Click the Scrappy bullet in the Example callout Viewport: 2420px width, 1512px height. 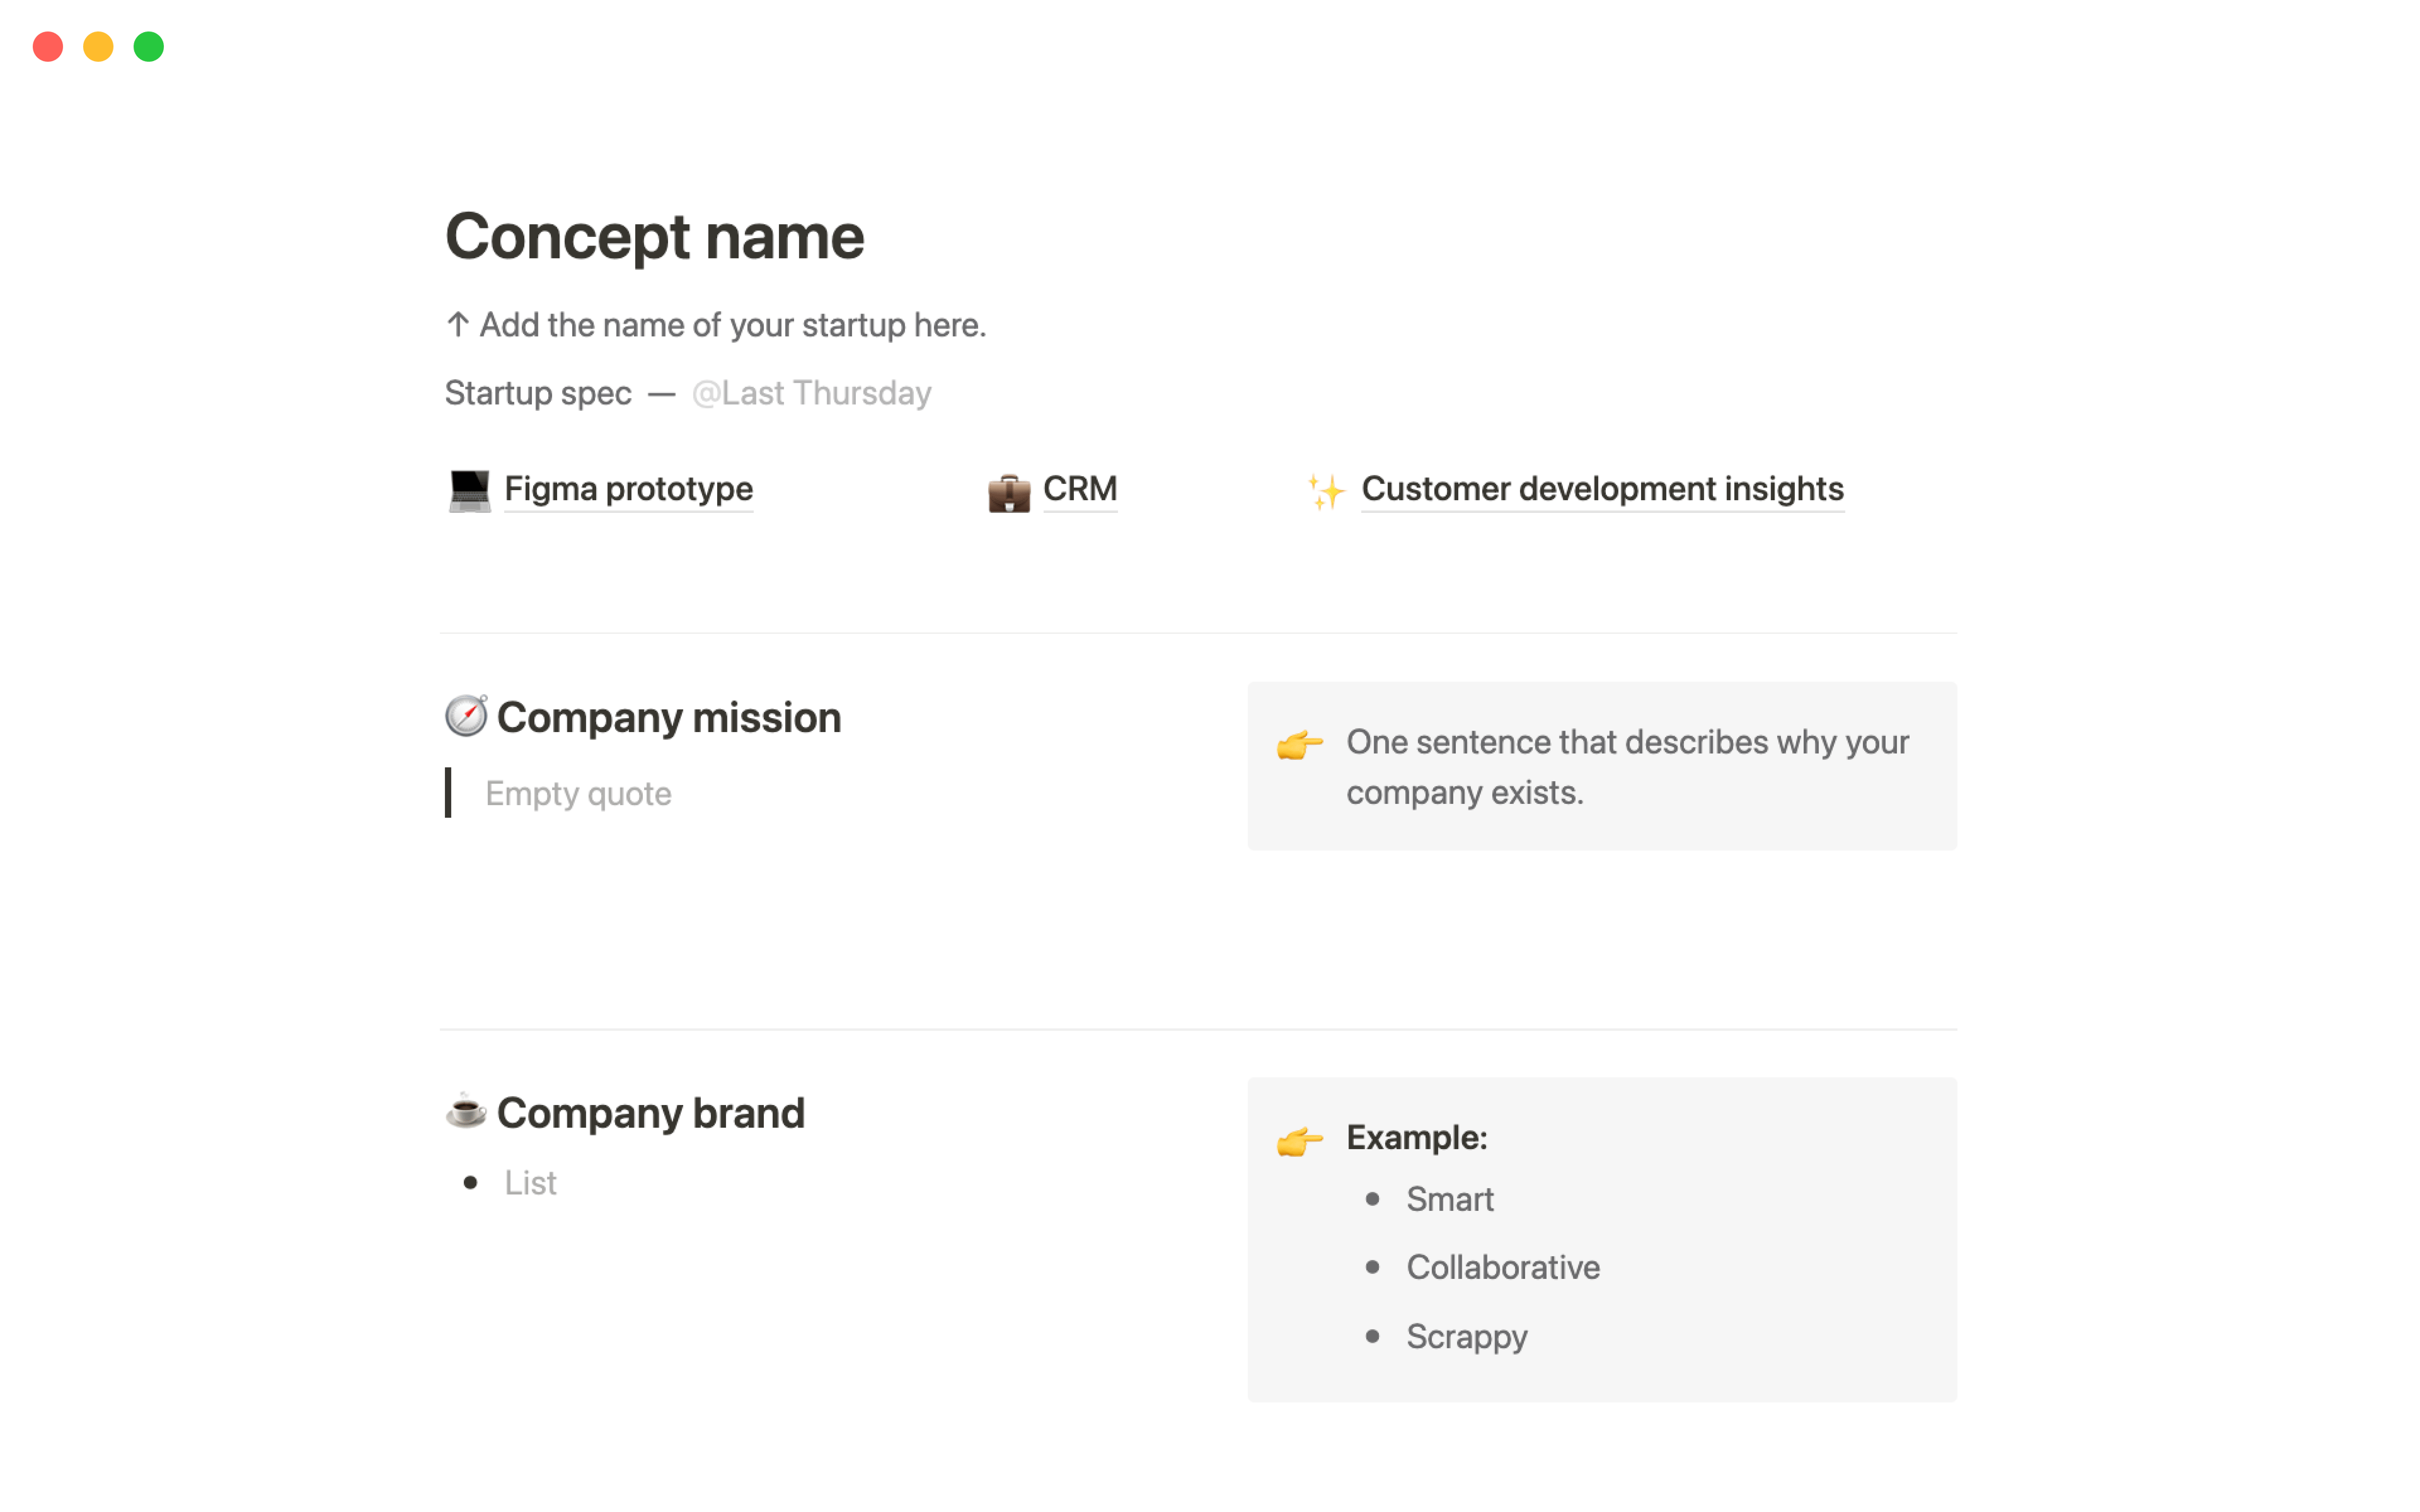click(1466, 1336)
